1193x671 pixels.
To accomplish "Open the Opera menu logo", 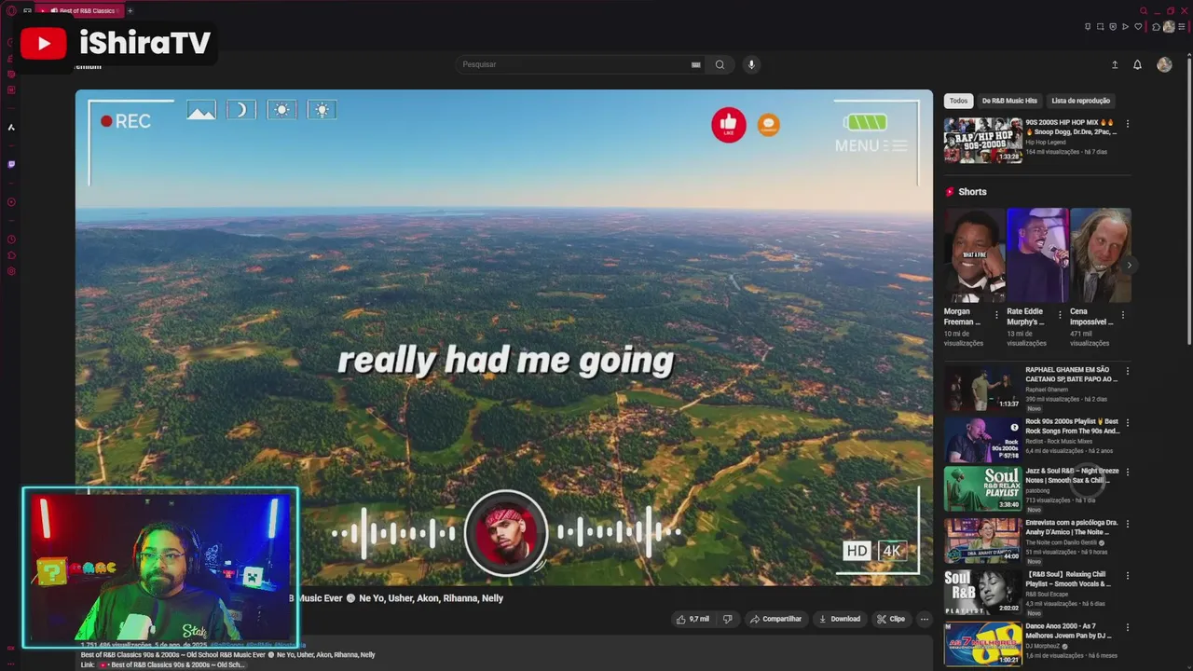I will tap(11, 10).
